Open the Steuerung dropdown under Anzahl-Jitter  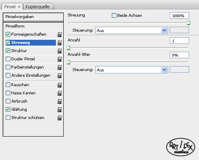coord(132,70)
